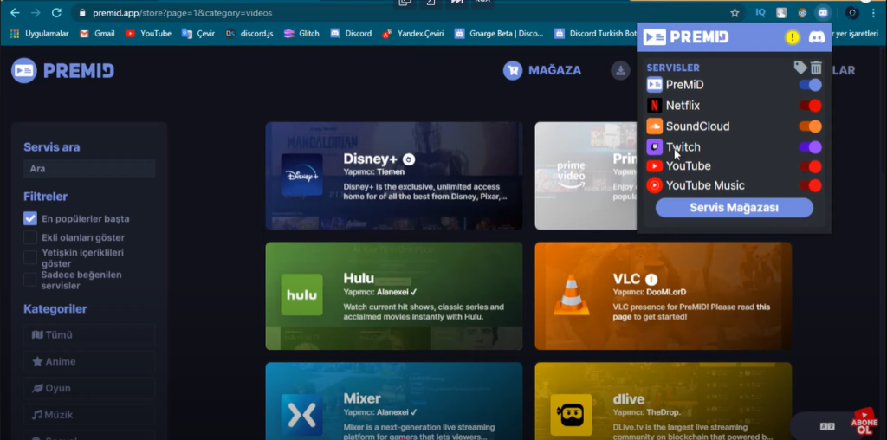Check Yetişkin içeriklileri göster checkbox
The width and height of the screenshot is (887, 440).
tap(30, 258)
